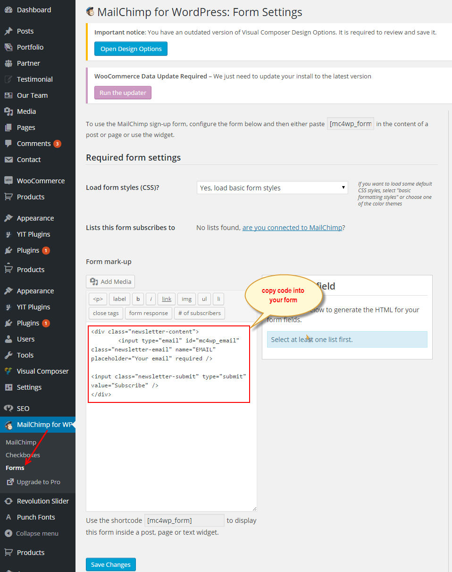The image size is (452, 572).
Task: Select the MailChimp monkey icon in sidebar
Action: tap(8, 425)
